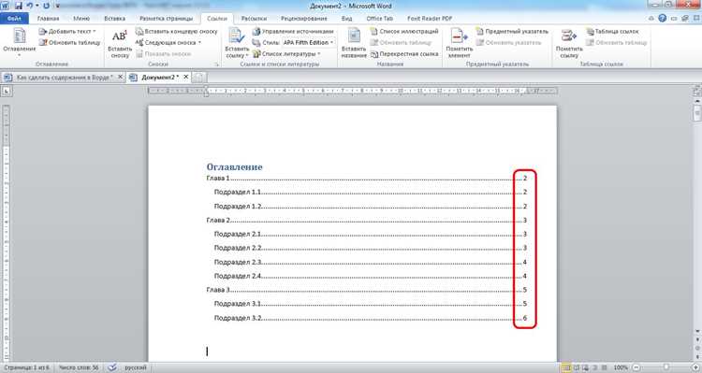Close the Документ2 document tab
Viewport: 702px width, 373px height.
pyautogui.click(x=186, y=77)
